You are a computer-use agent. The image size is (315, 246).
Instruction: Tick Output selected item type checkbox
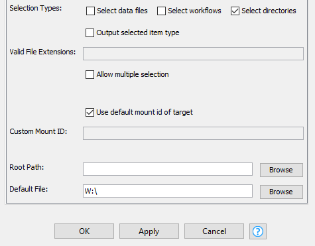point(90,32)
